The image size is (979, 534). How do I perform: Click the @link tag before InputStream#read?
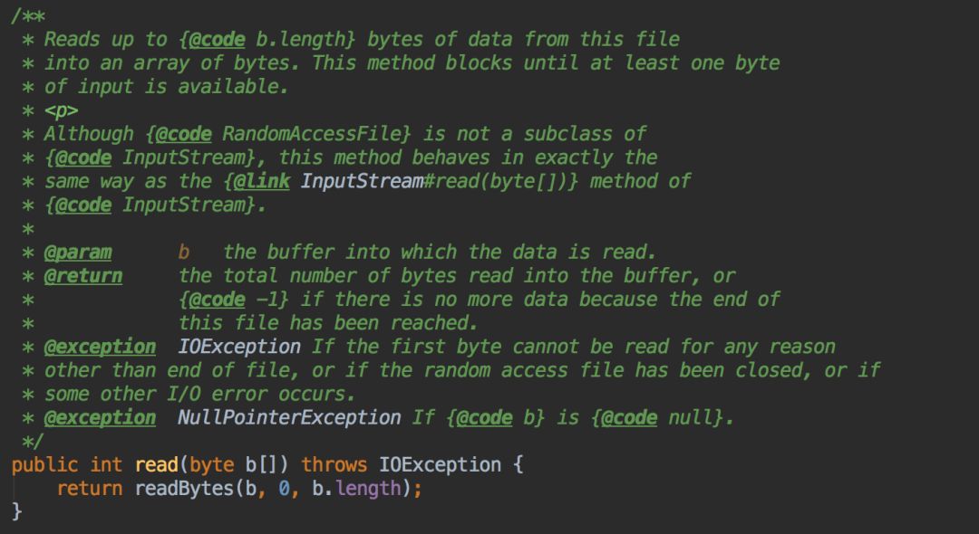261,181
